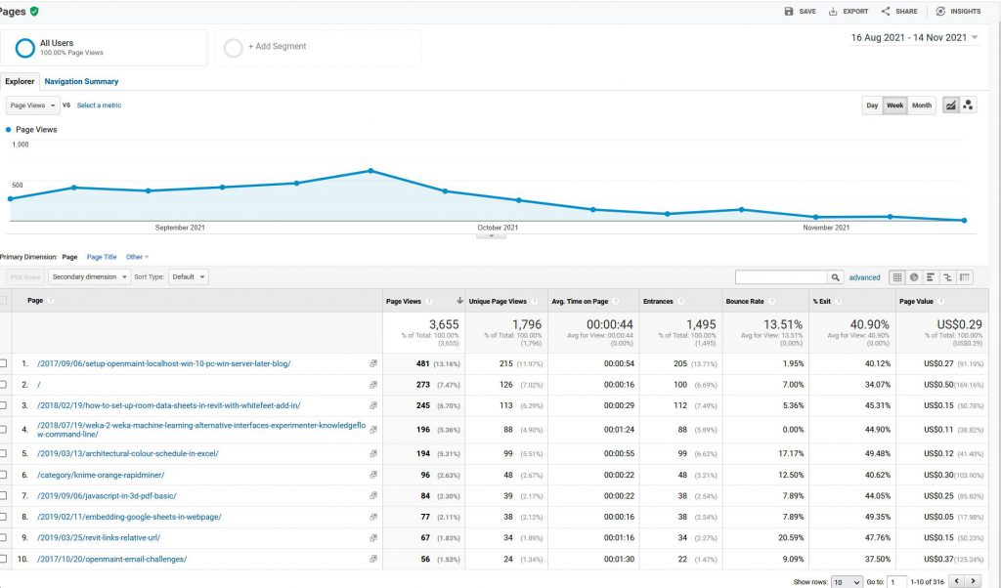Open the date range selector

[x=915, y=38]
